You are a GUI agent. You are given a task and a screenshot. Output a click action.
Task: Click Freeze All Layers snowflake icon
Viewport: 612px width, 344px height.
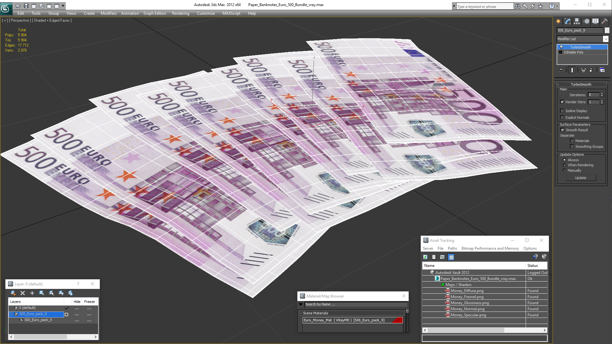[x=70, y=293]
